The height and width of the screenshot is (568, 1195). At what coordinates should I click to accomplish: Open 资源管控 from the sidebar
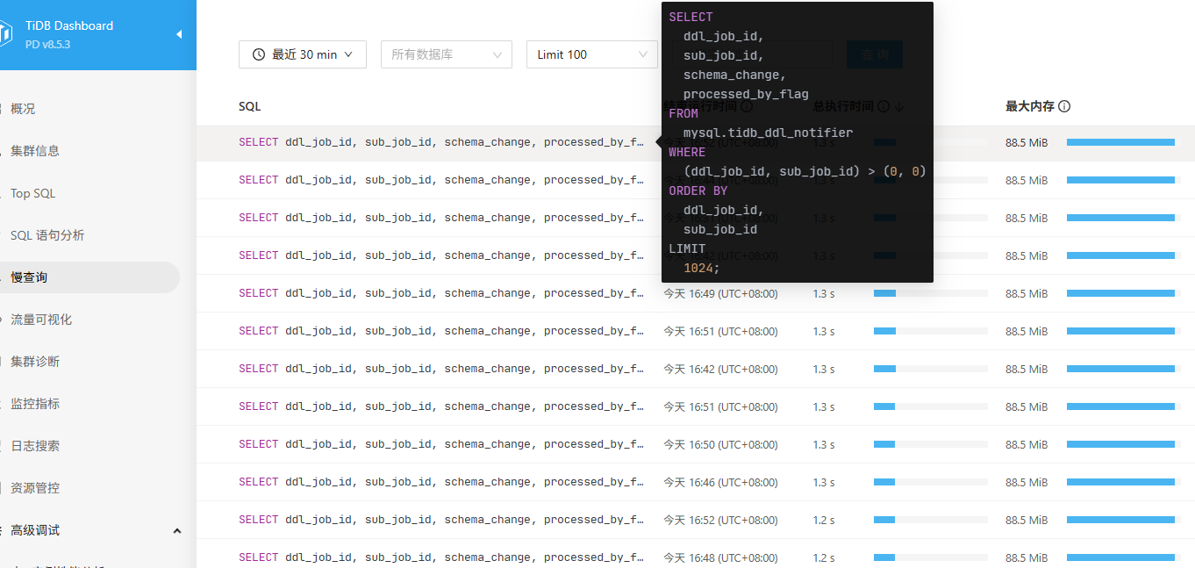35,488
